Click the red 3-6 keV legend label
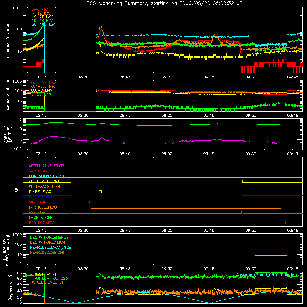 pyautogui.click(x=40, y=9)
